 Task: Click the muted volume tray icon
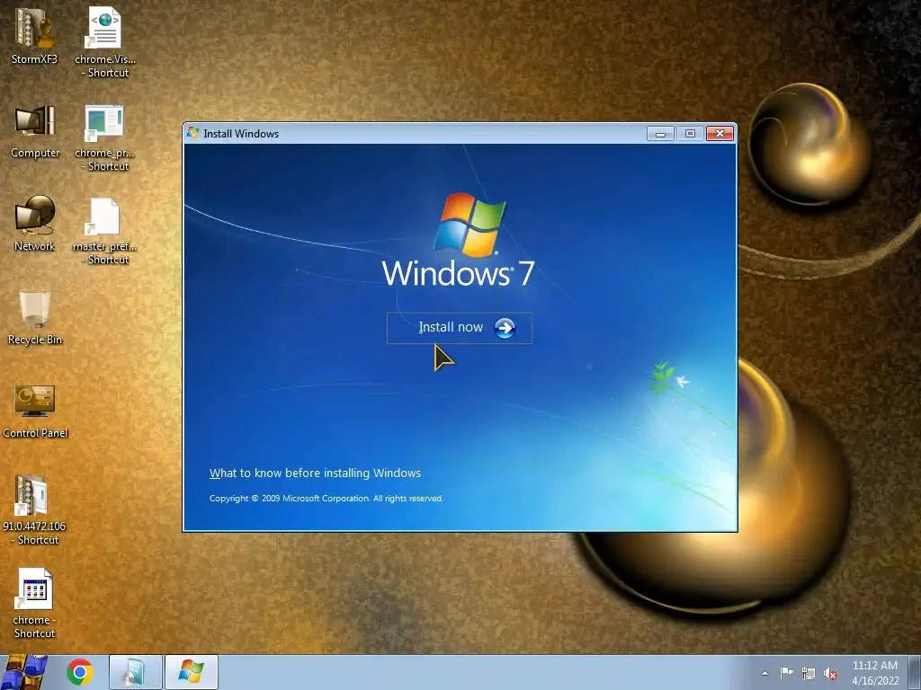click(x=830, y=673)
